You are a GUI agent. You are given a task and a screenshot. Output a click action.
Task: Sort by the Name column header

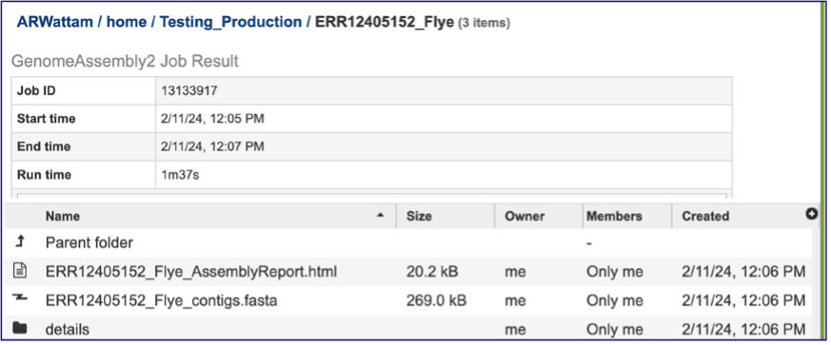pyautogui.click(x=63, y=216)
